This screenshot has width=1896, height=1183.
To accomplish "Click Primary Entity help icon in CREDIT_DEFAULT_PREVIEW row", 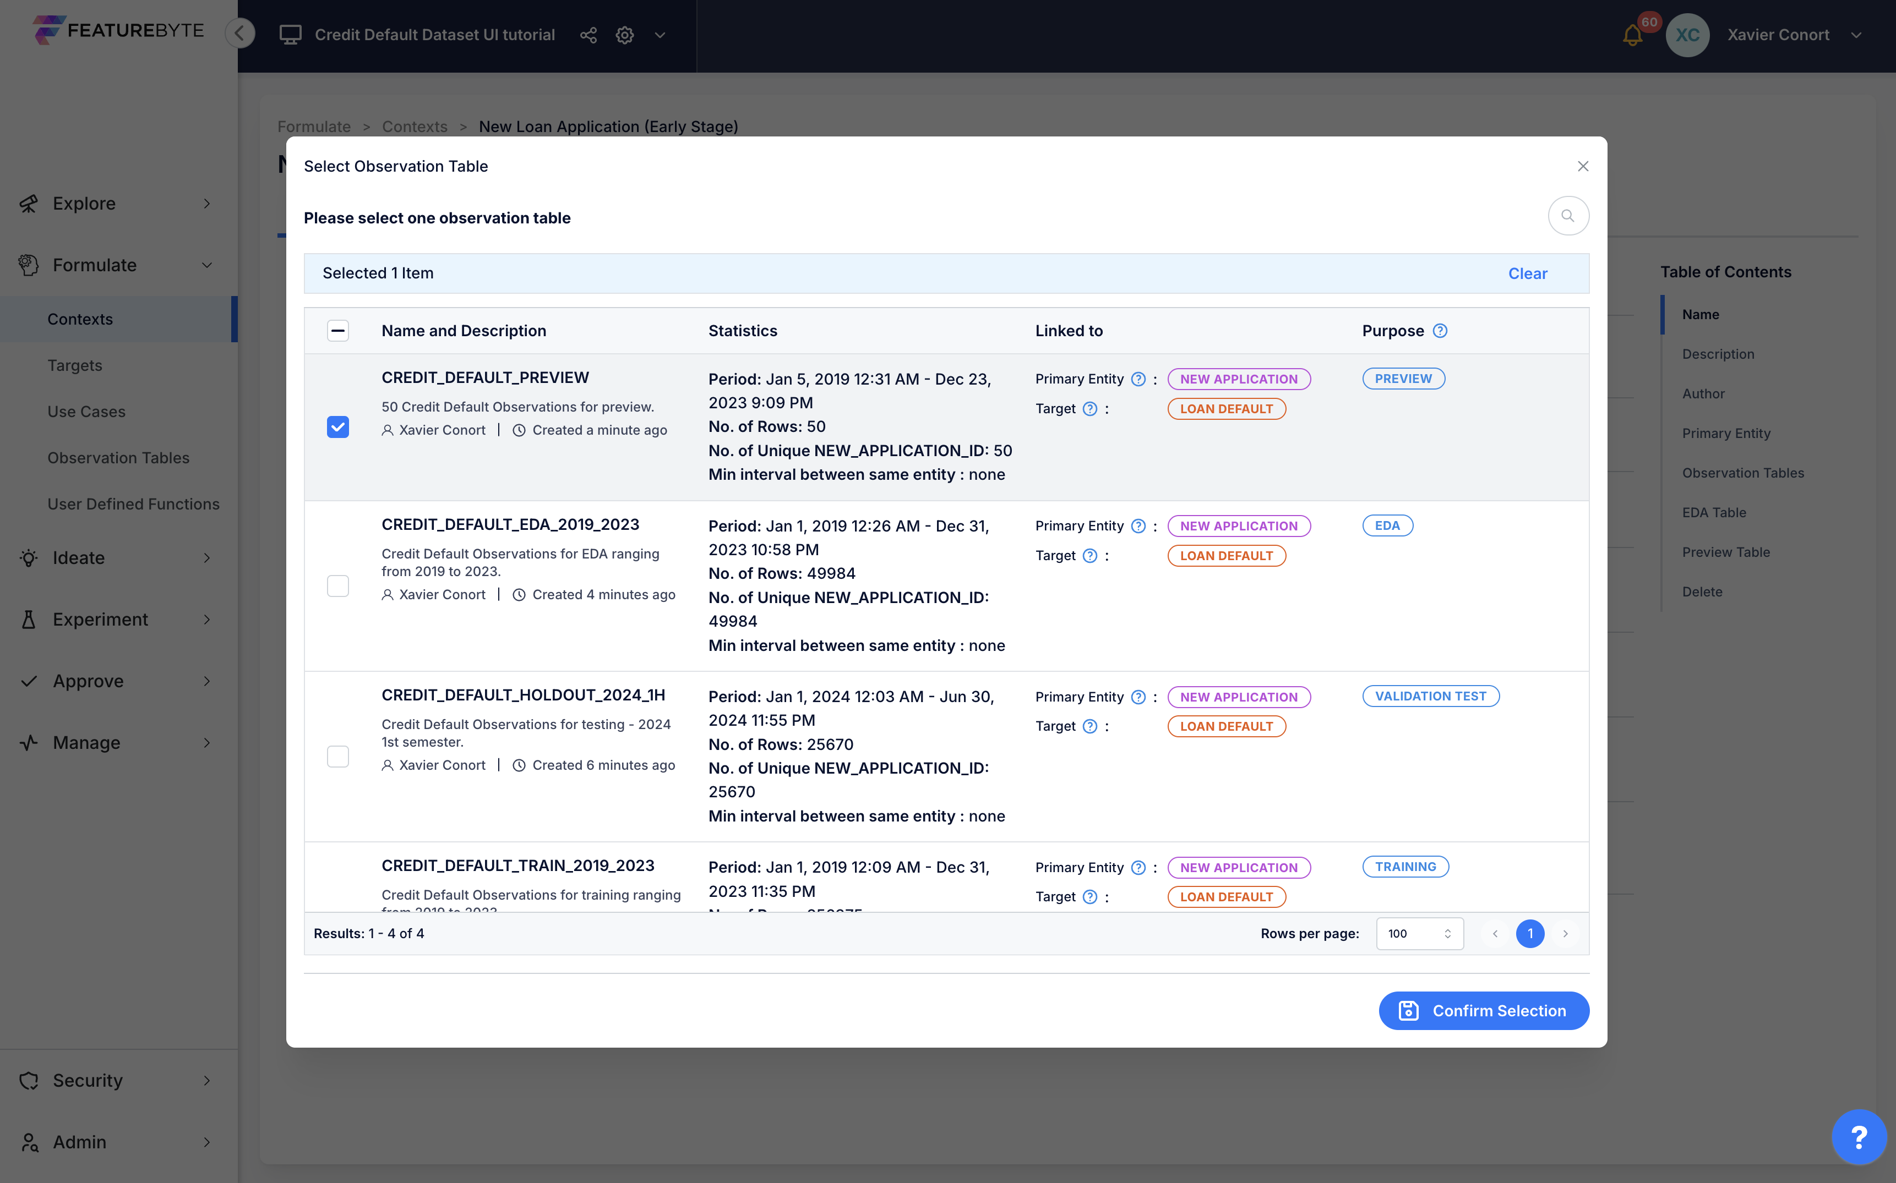I will (x=1138, y=380).
